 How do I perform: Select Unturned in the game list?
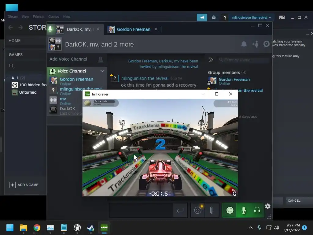tap(24, 92)
